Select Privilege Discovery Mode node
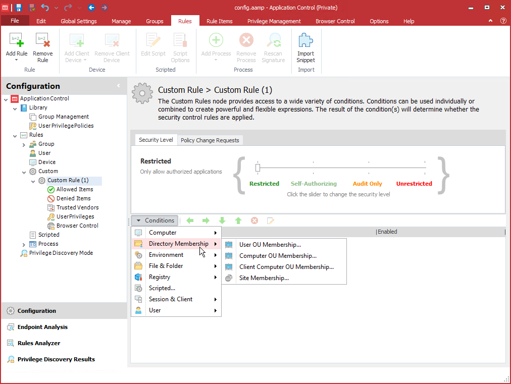The image size is (511, 384). coord(61,253)
